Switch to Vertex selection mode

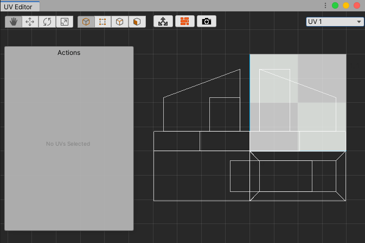click(103, 22)
